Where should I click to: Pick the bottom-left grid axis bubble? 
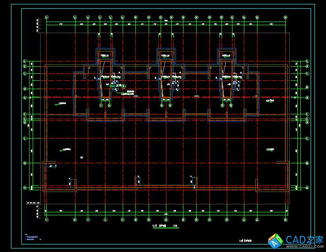click(47, 219)
